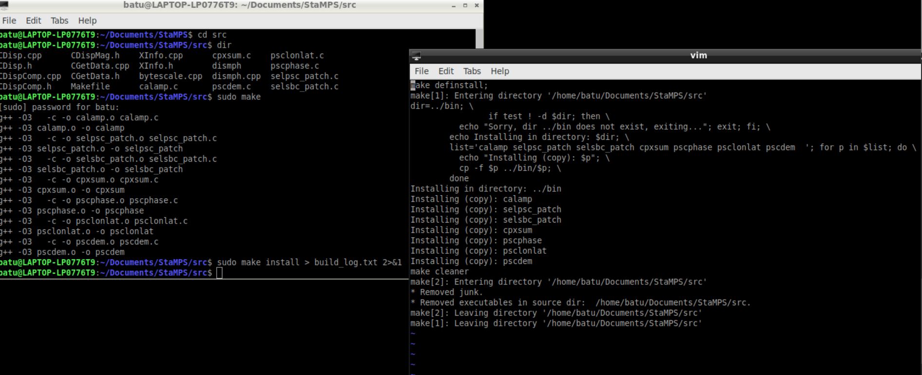Click the vim window's title bar menu icon
This screenshot has width=922, height=375.
pyautogui.click(x=416, y=56)
